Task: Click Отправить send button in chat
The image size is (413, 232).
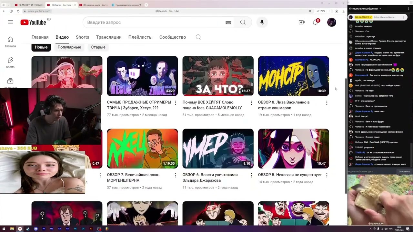Action: [404, 171]
